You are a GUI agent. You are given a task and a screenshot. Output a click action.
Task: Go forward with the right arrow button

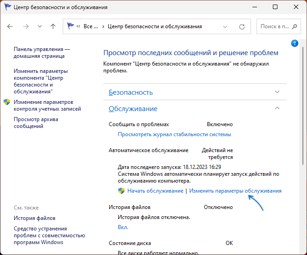pos(26,26)
